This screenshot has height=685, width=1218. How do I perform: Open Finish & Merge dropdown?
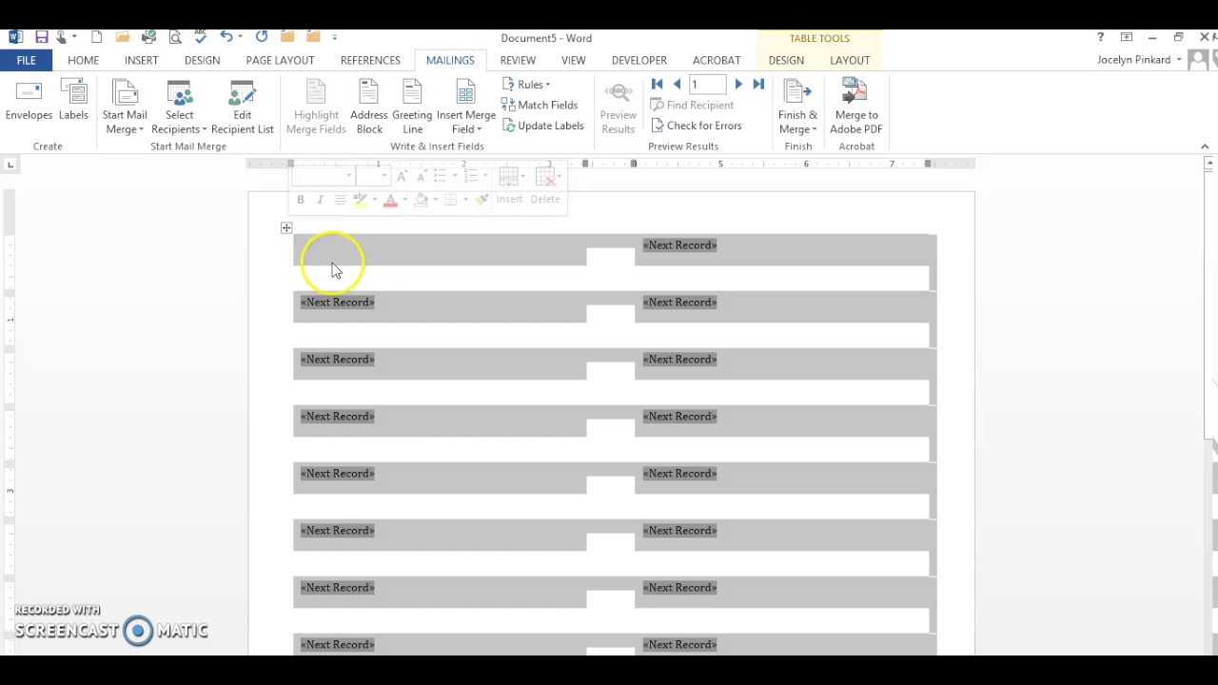(x=797, y=108)
